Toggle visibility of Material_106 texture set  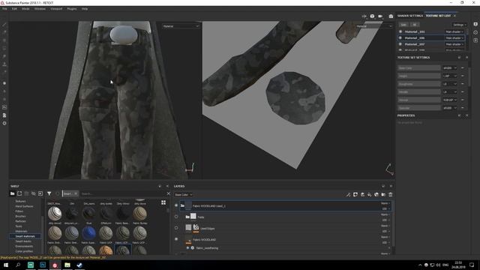coord(400,38)
